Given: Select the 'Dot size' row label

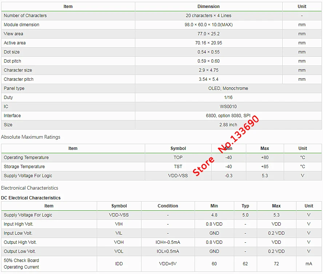Looking at the screenshot, I should [x=12, y=52].
